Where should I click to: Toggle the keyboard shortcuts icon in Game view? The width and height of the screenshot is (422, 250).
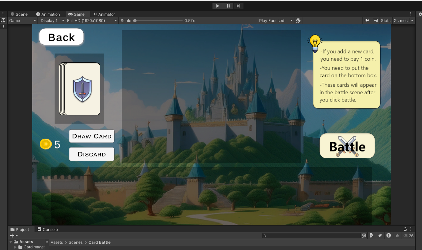pyautogui.click(x=375, y=20)
